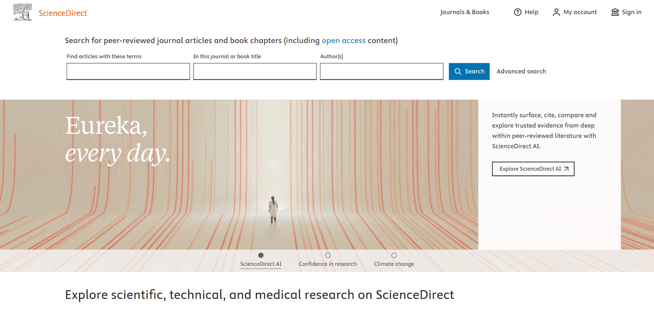Image resolution: width=654 pixels, height=314 pixels.
Task: Click Explore ScienceDirect AI button
Action: pos(533,169)
